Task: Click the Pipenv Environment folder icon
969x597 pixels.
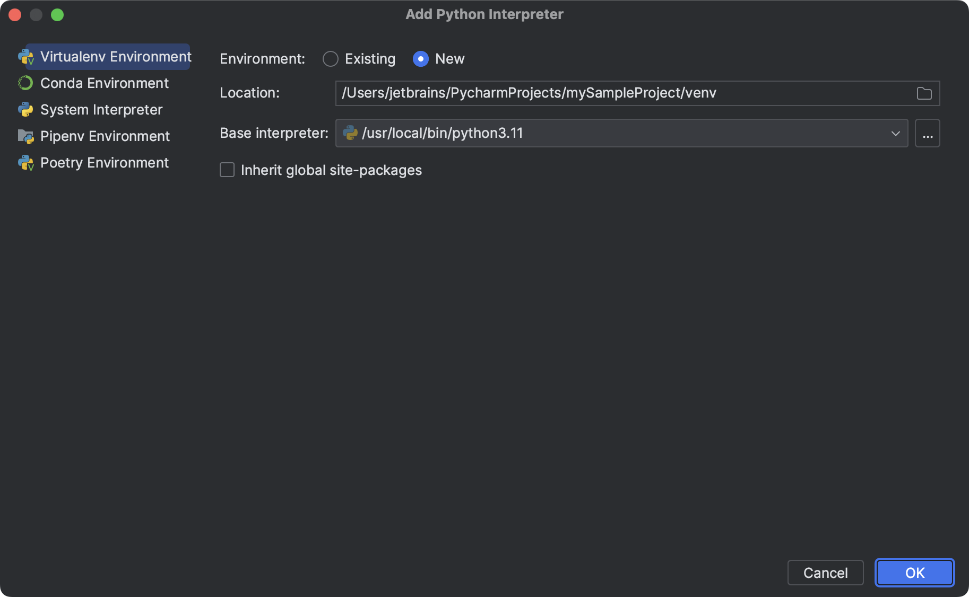Action: [25, 136]
